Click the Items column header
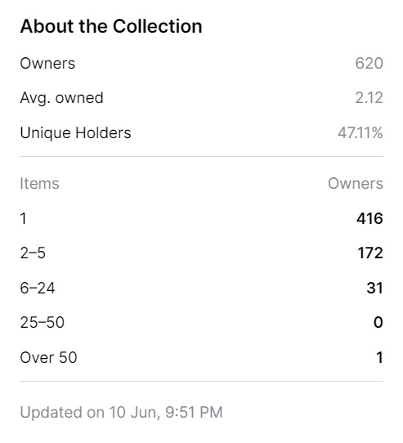Image resolution: width=403 pixels, height=443 pixels. coord(39,183)
